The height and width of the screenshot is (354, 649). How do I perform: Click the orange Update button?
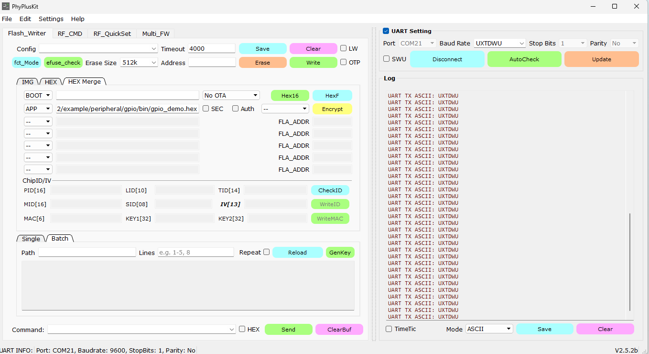click(602, 59)
